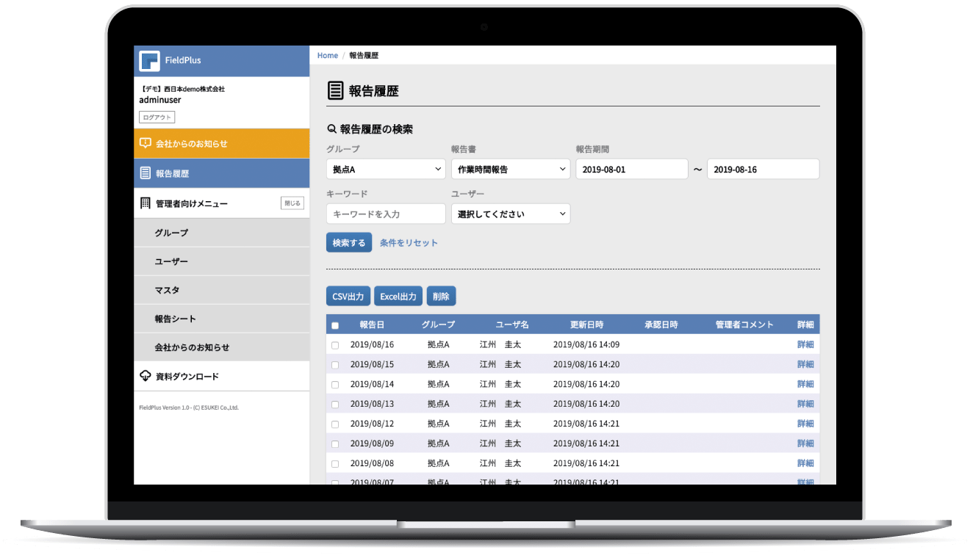Screen dimensions: 970x558
Task: Click the CSV出力 button
Action: coord(348,296)
